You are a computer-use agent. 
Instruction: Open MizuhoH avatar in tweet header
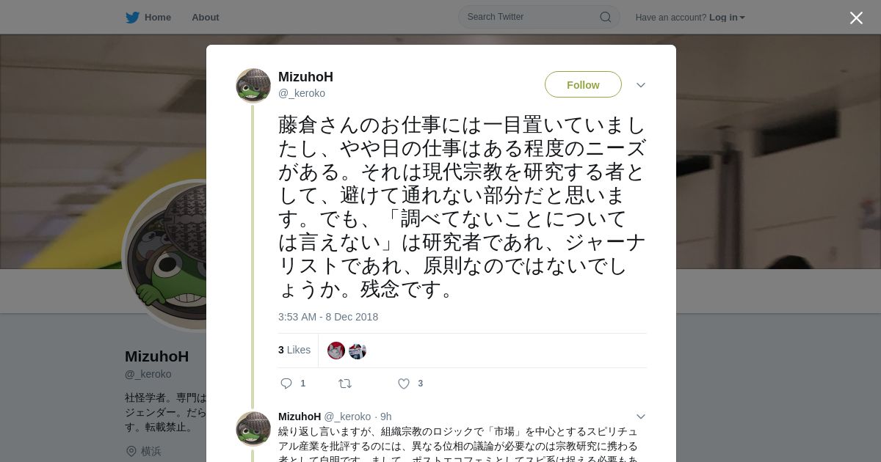pos(253,86)
